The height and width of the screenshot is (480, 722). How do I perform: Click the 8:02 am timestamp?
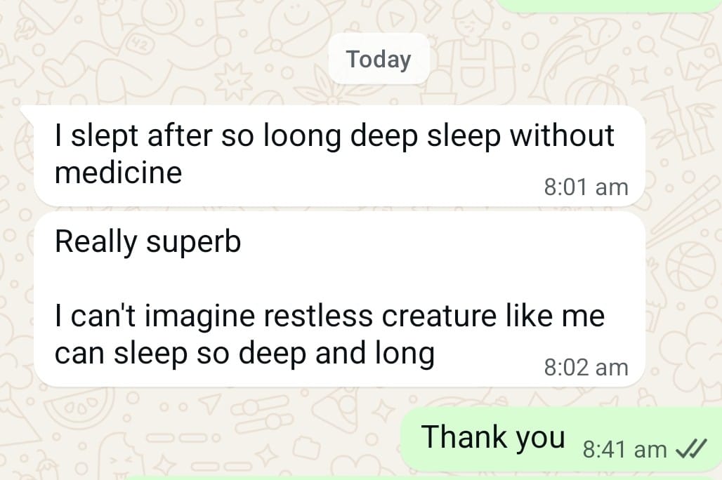point(586,367)
